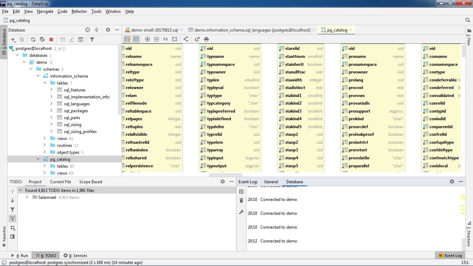Image resolution: width=473 pixels, height=266 pixels.
Task: Collapse the databases tree node
Action: tap(17, 55)
